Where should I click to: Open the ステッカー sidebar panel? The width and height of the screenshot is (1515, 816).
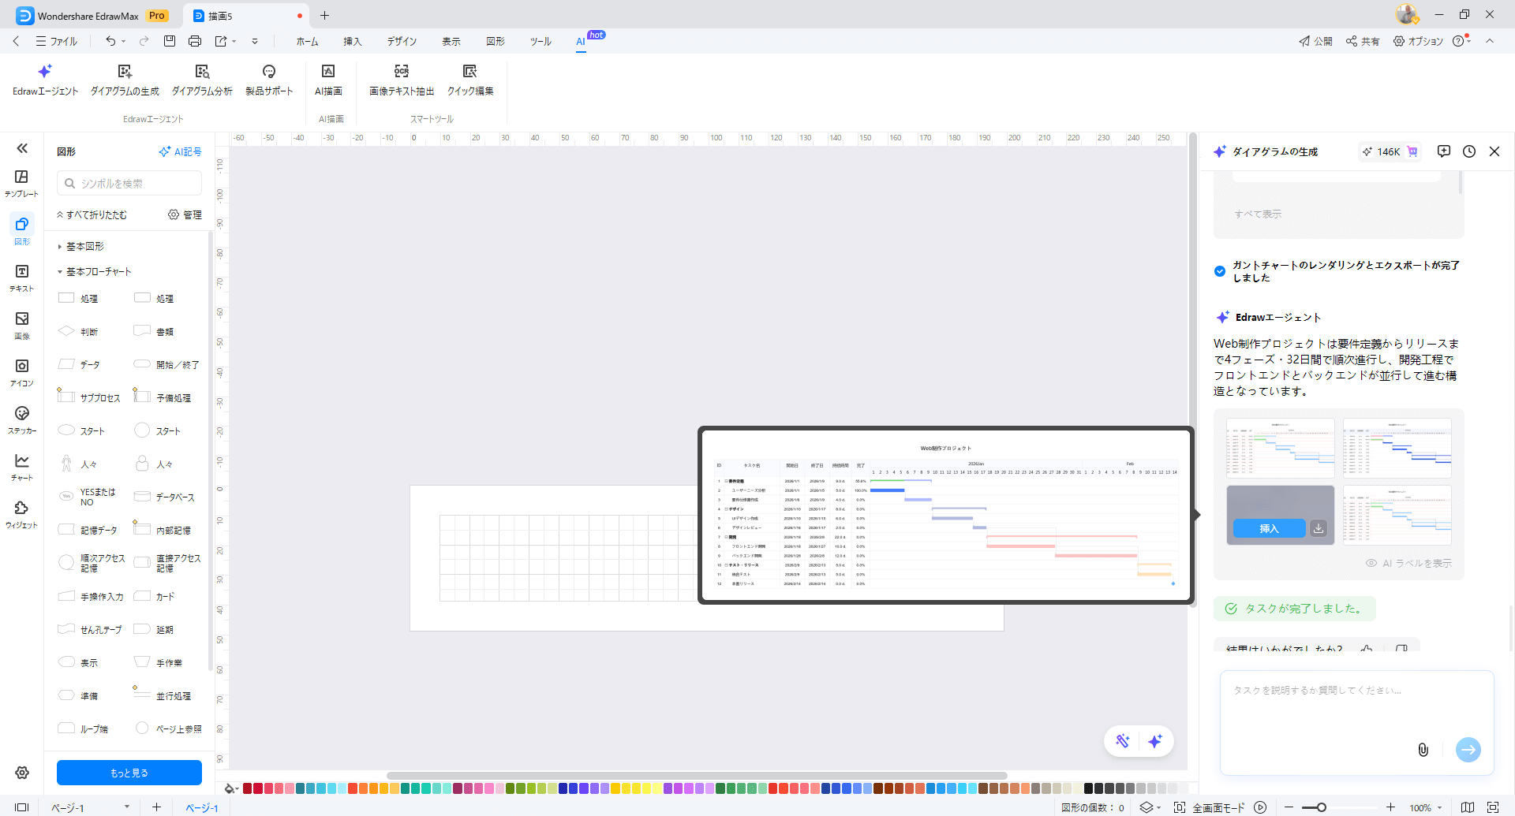[x=21, y=419]
